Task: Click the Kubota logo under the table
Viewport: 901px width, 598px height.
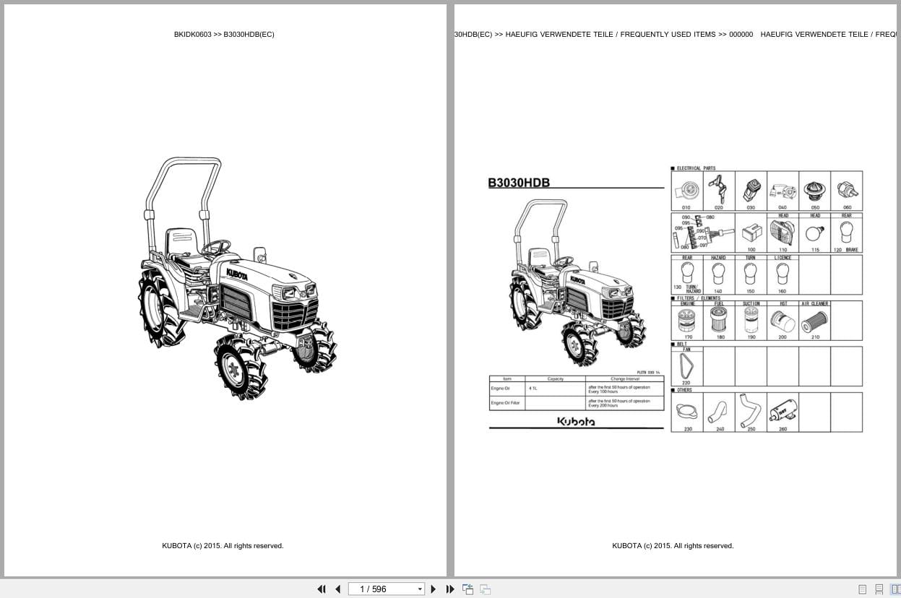Action: point(576,422)
